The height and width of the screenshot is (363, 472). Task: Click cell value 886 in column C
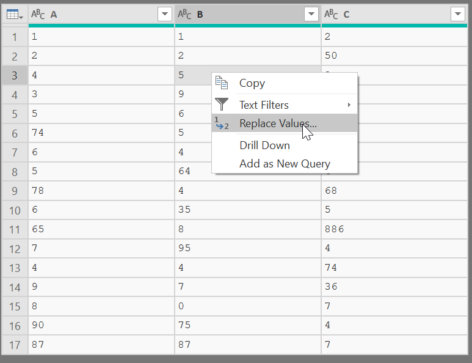coord(334,229)
